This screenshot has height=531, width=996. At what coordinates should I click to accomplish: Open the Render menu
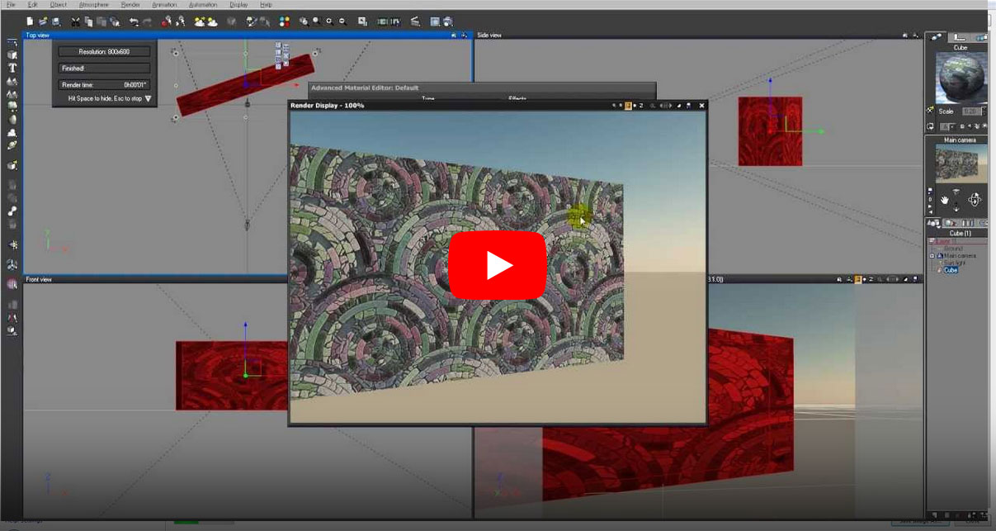coord(130,5)
